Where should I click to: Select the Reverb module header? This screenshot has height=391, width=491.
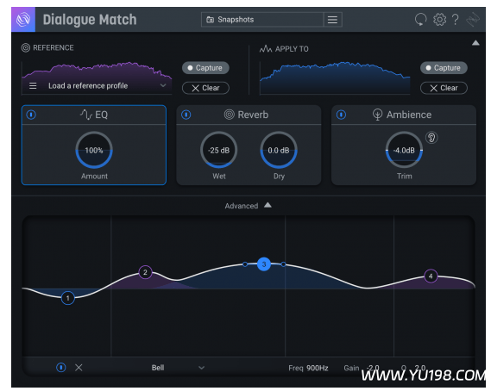coord(249,115)
